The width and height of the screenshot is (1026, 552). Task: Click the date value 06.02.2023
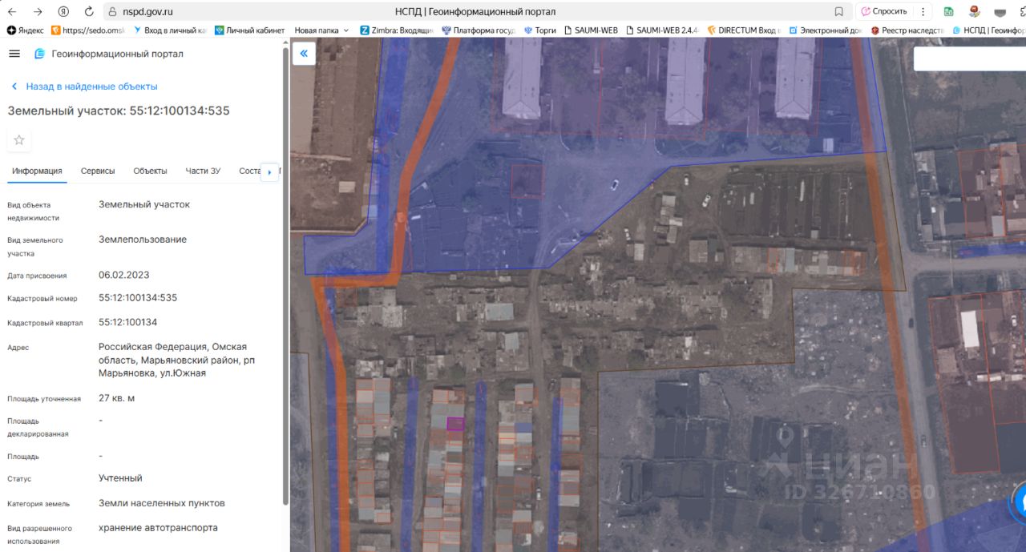[124, 276]
